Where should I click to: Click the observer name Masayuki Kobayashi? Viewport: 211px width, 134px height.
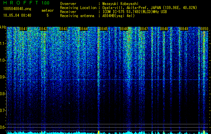click(120, 4)
